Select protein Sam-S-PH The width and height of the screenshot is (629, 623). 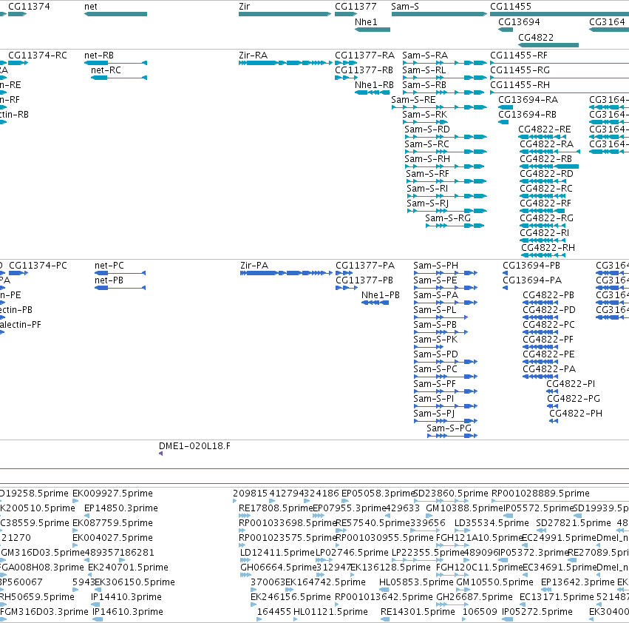click(446, 273)
